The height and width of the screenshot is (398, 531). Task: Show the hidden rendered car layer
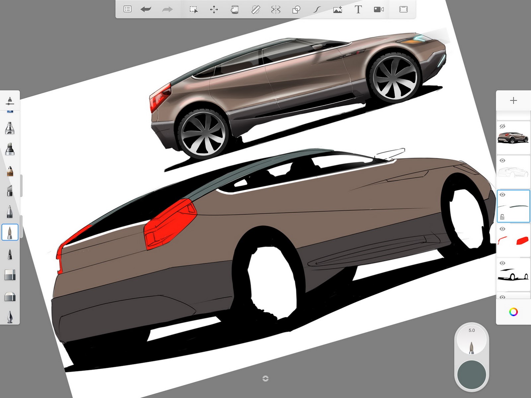502,126
